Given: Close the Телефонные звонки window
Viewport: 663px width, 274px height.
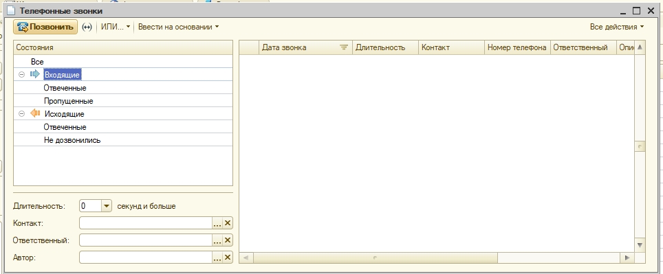Looking at the screenshot, I should 651,10.
